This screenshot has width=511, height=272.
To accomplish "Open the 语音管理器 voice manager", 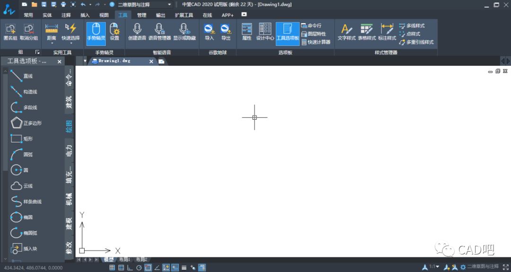I will pos(160,32).
